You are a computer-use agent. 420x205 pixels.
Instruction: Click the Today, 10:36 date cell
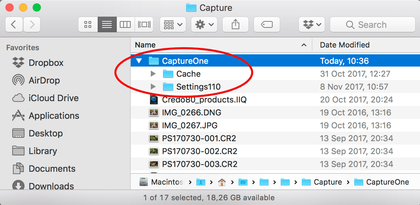[344, 61]
